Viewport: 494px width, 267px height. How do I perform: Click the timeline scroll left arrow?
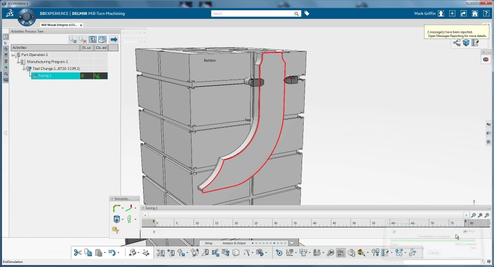point(145,216)
